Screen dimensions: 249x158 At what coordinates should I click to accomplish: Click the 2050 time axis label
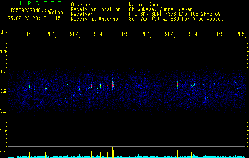coord(242,34)
